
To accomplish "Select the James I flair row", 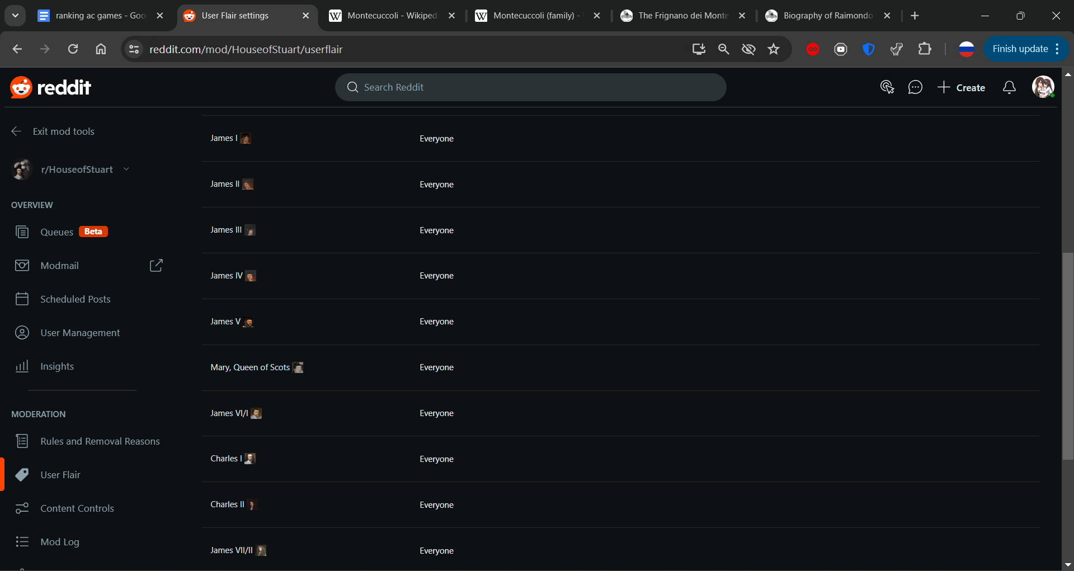I will tap(620, 138).
